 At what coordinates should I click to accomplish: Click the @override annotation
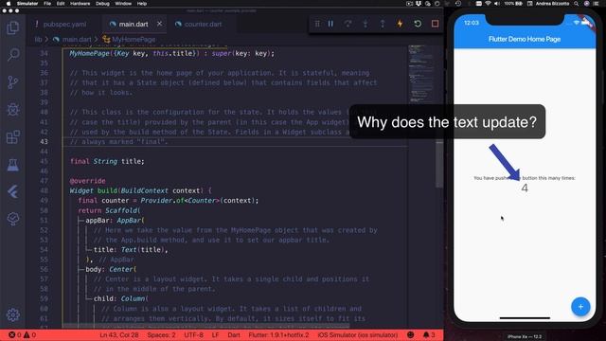pos(87,181)
